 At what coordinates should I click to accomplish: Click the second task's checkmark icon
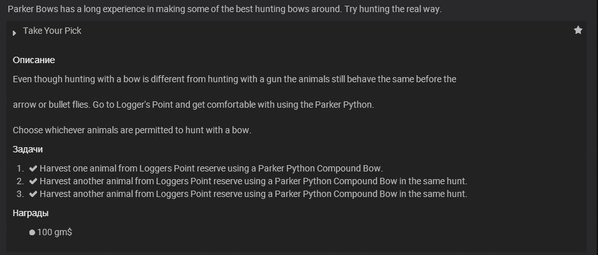coord(33,181)
